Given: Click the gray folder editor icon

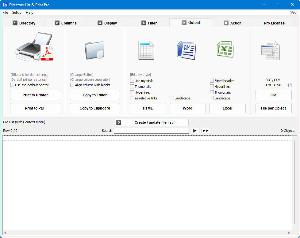Looking at the screenshot, I should (x=94, y=50).
